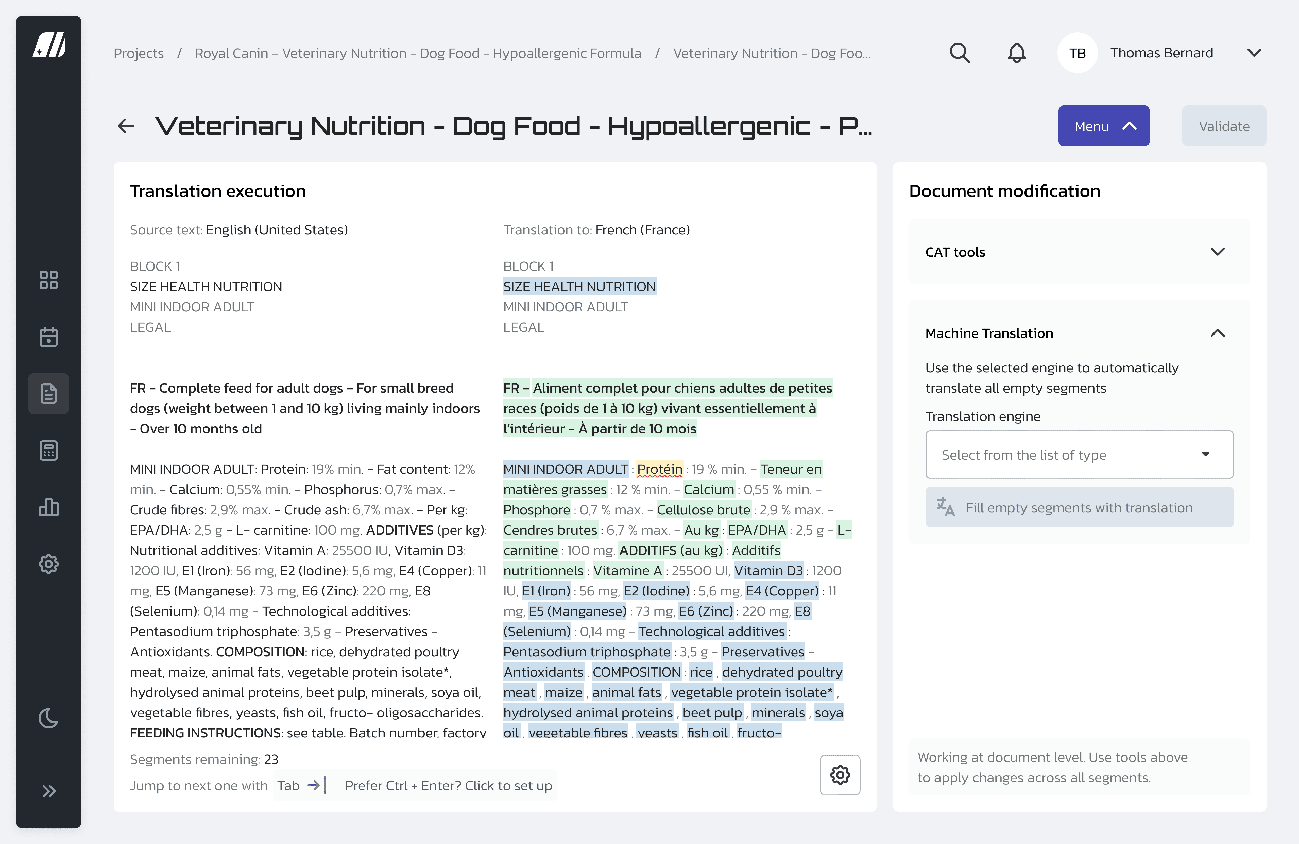Click Fill empty segments with translation

pos(1079,507)
